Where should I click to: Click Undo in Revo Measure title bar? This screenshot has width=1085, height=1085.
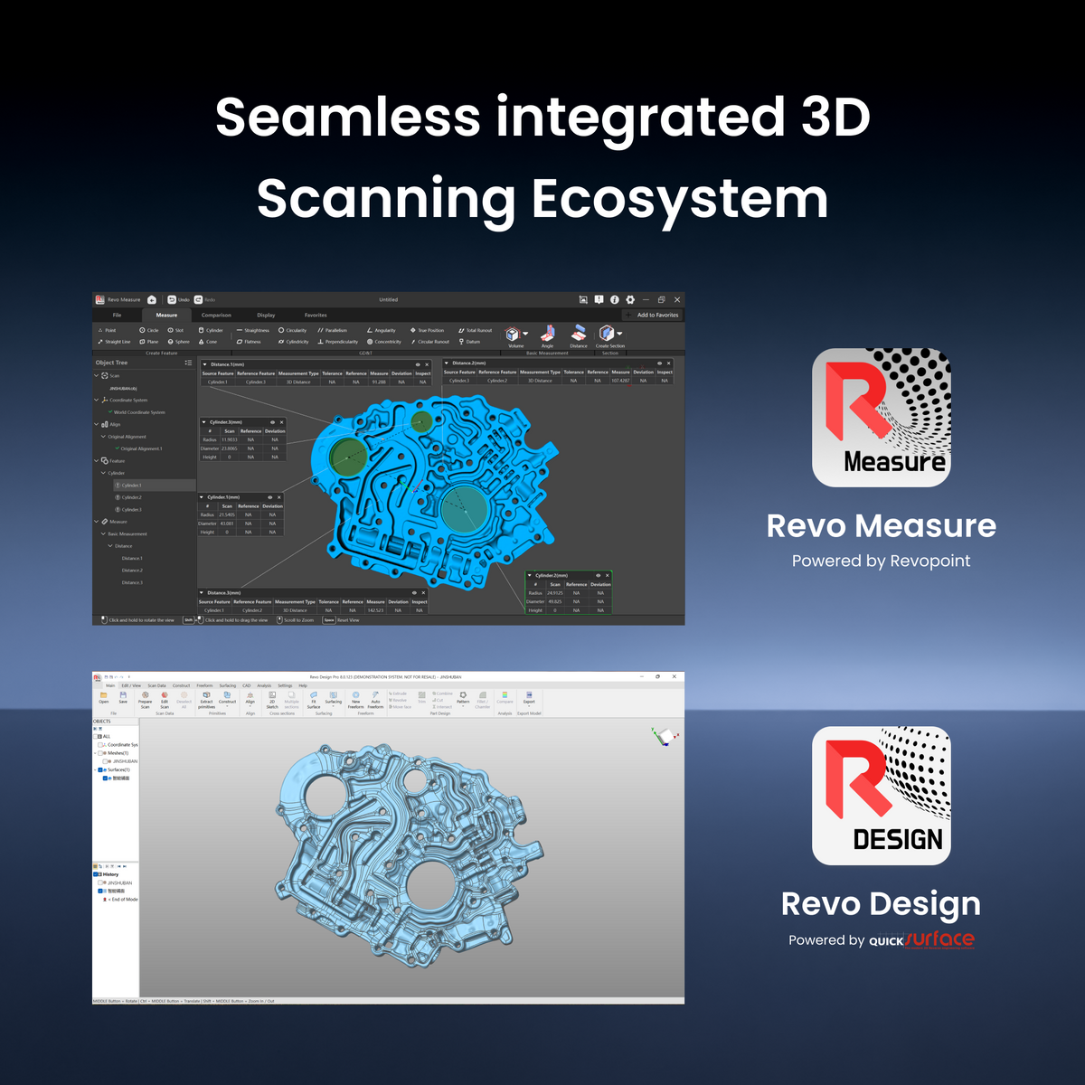click(x=179, y=299)
